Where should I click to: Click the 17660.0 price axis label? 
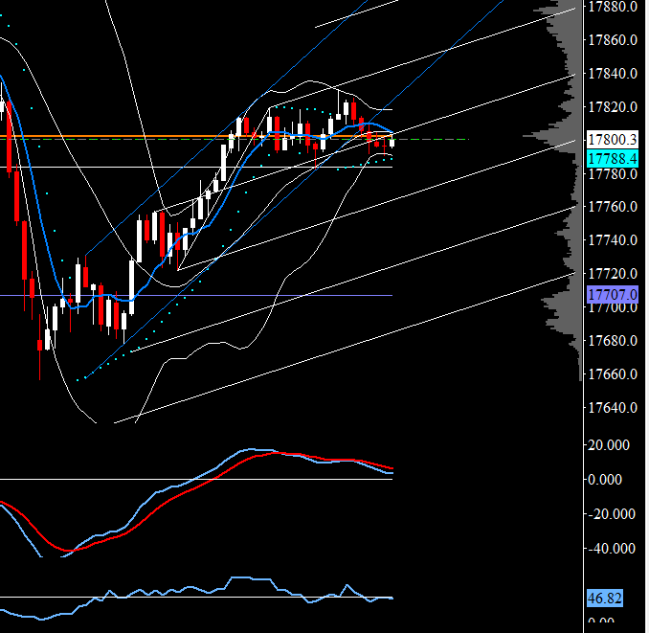tap(613, 374)
